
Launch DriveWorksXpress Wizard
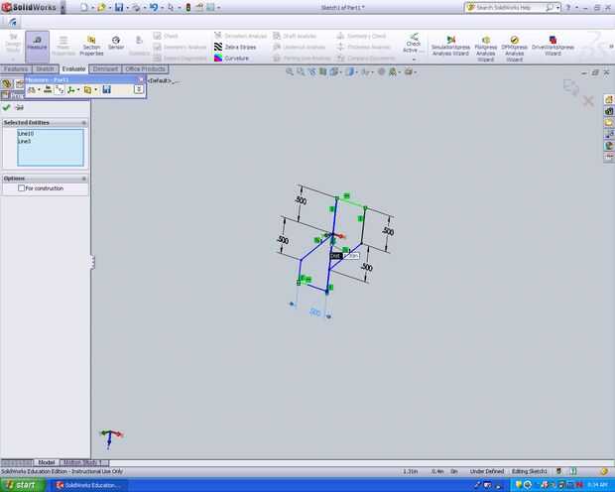(553, 46)
